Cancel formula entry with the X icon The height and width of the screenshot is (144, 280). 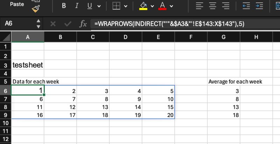[x=53, y=24]
